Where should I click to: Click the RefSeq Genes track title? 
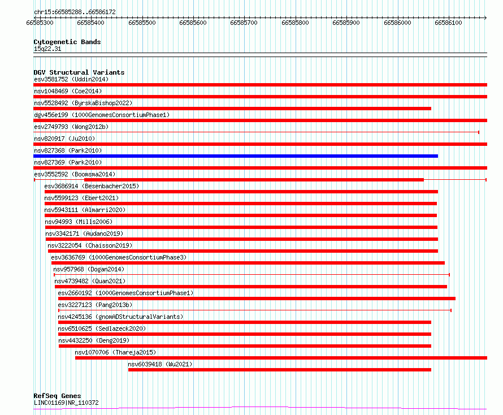[x=57, y=396]
